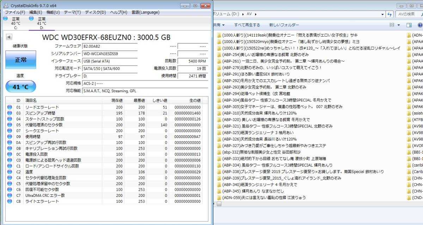
Task: Click the folder icon beside (ADN-059)
Action: 219,198
